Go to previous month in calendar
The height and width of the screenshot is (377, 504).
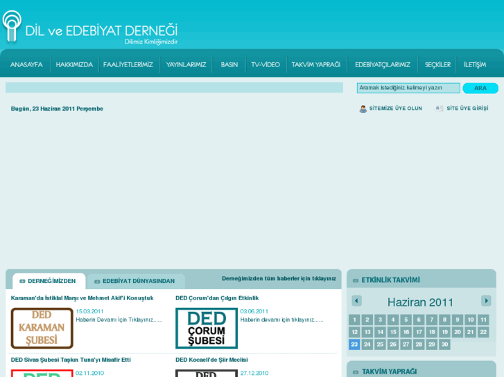click(356, 301)
